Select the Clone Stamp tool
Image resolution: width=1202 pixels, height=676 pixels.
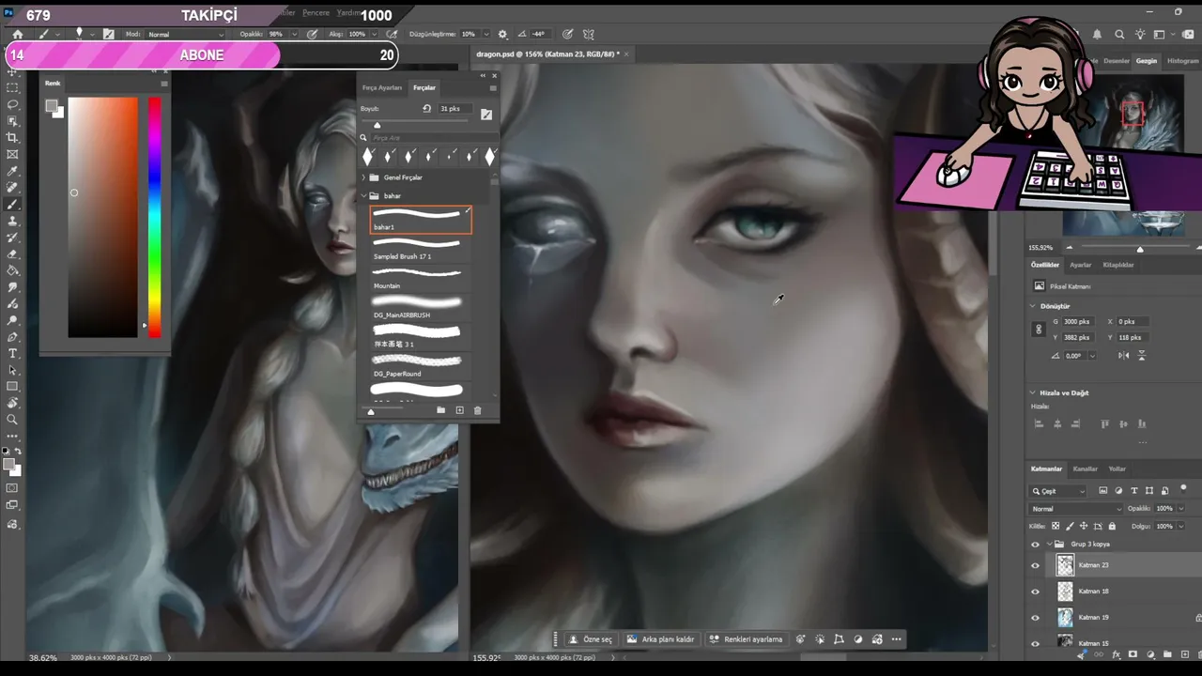(x=12, y=222)
